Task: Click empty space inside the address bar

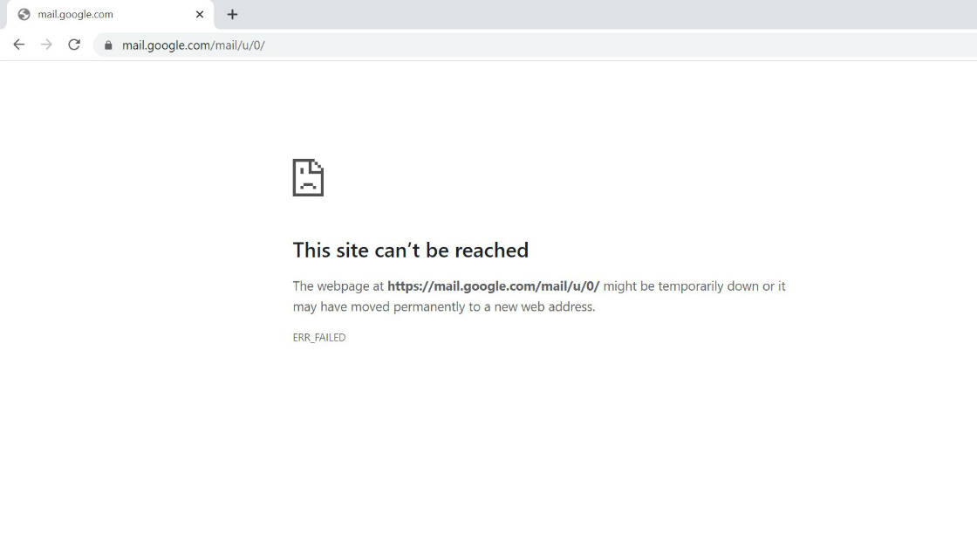Action: coord(617,45)
